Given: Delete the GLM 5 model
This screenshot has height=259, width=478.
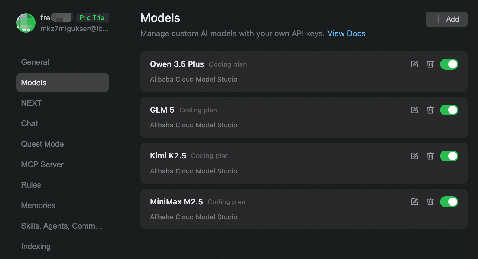Looking at the screenshot, I should [430, 110].
